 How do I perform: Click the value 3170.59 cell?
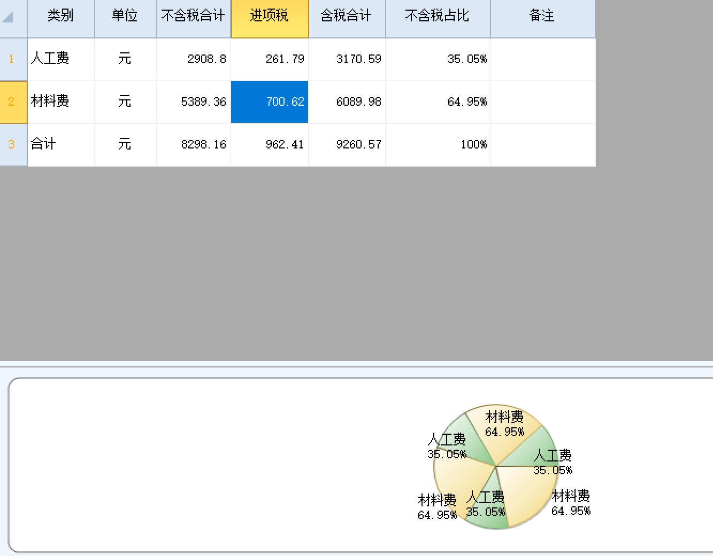(347, 59)
